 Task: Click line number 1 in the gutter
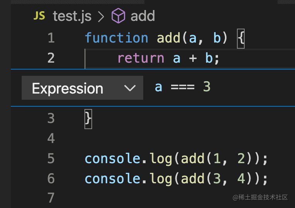pyautogui.click(x=51, y=38)
